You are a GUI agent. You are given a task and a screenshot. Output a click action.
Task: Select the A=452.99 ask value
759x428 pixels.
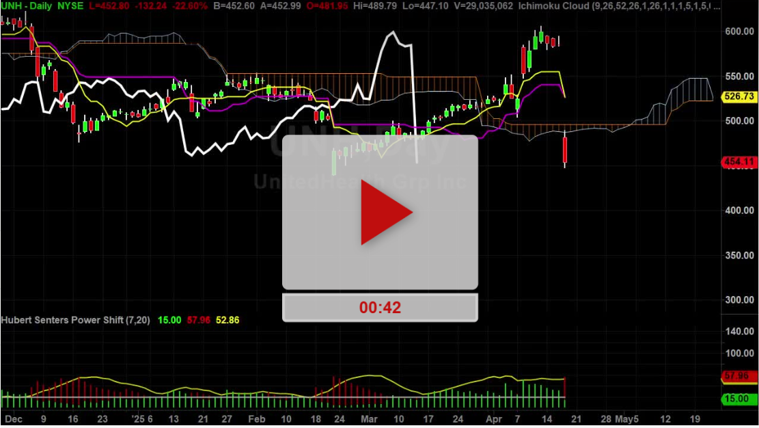[280, 6]
